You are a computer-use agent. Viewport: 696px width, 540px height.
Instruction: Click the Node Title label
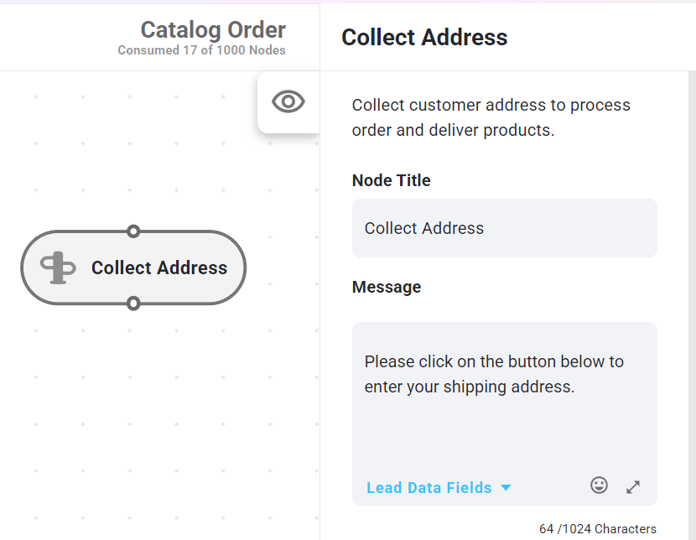(x=391, y=180)
